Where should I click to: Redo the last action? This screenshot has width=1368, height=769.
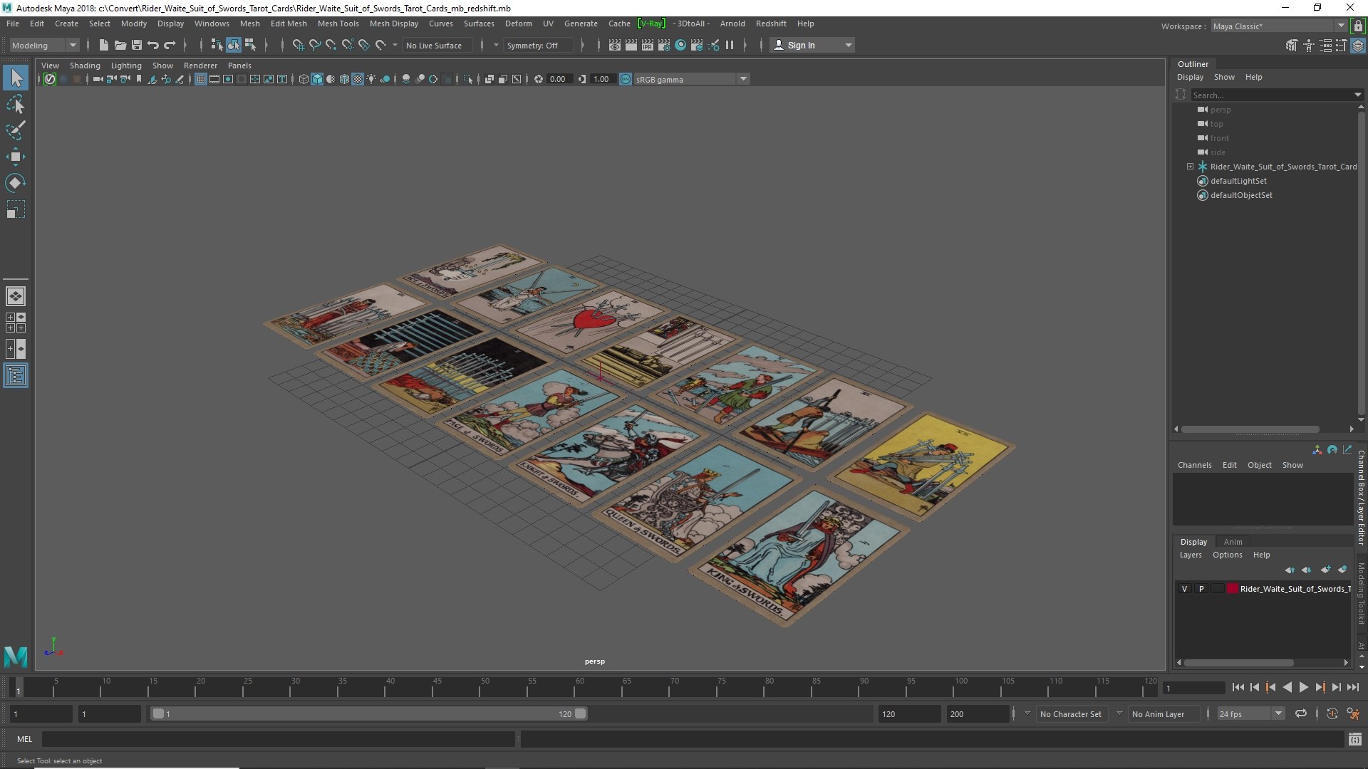(x=170, y=45)
